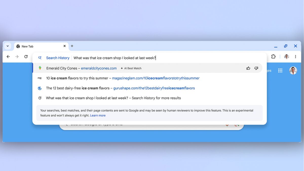Switch to the New Tab browser tab
Screen dimensions: 304x171
click(x=28, y=46)
